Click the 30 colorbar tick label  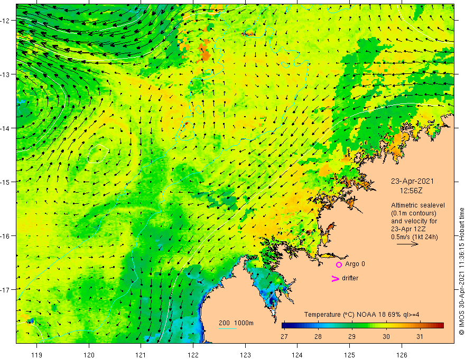386,336
